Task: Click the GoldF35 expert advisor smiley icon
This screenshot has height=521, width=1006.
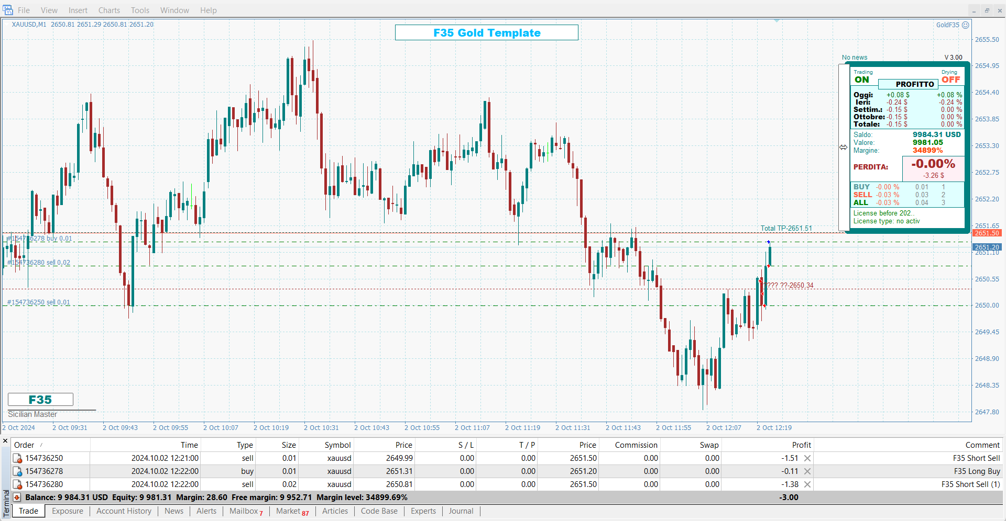Action: point(966,25)
